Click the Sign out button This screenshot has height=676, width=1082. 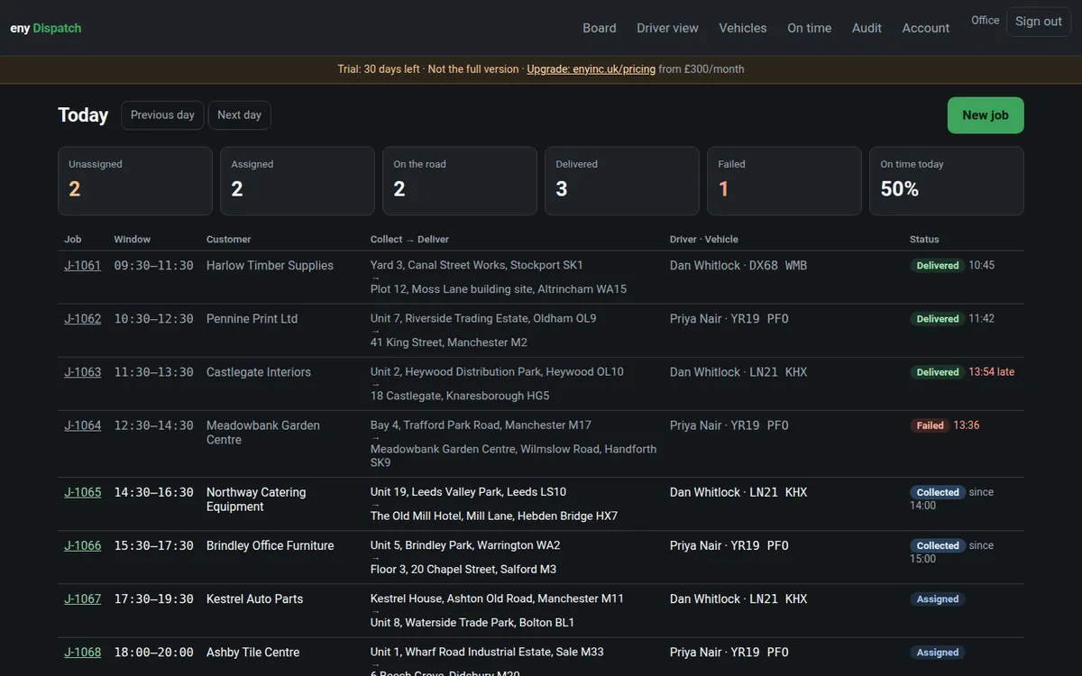pyautogui.click(x=1039, y=22)
